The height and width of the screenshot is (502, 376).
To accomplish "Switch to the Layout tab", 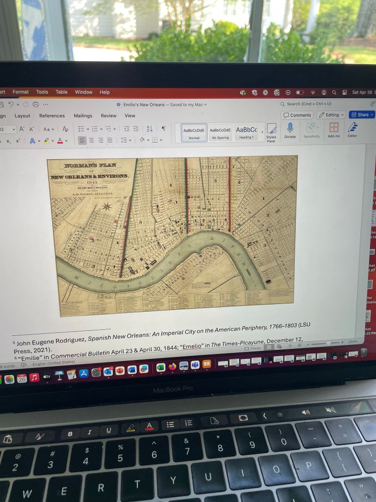I will 23,116.
